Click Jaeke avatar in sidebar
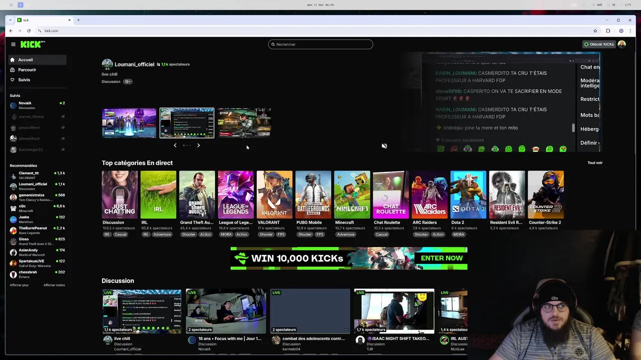 pos(14,219)
